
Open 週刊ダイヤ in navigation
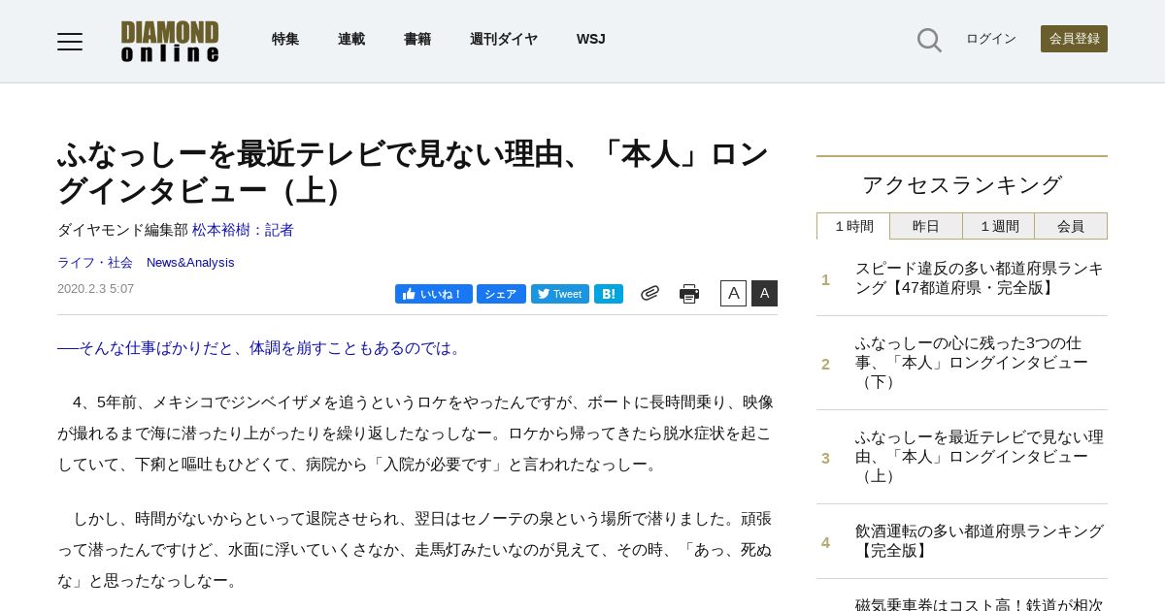[504, 39]
